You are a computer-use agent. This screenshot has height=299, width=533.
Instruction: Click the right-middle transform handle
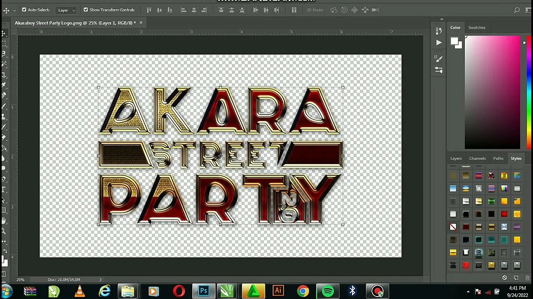(343, 156)
